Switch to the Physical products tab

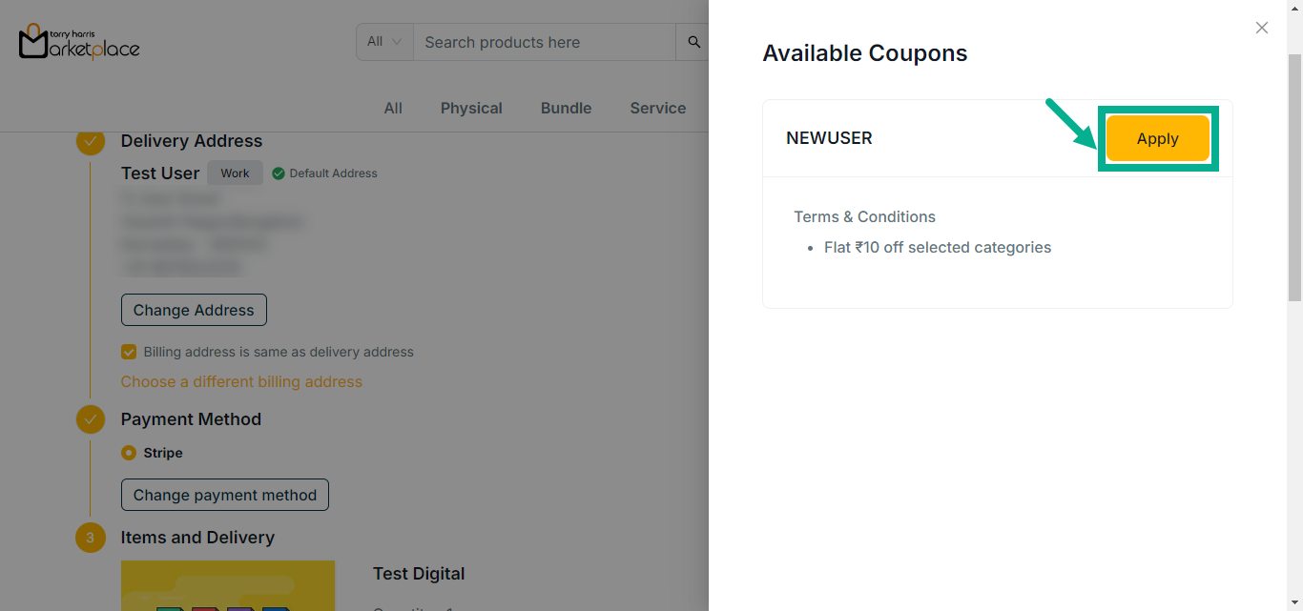(471, 109)
